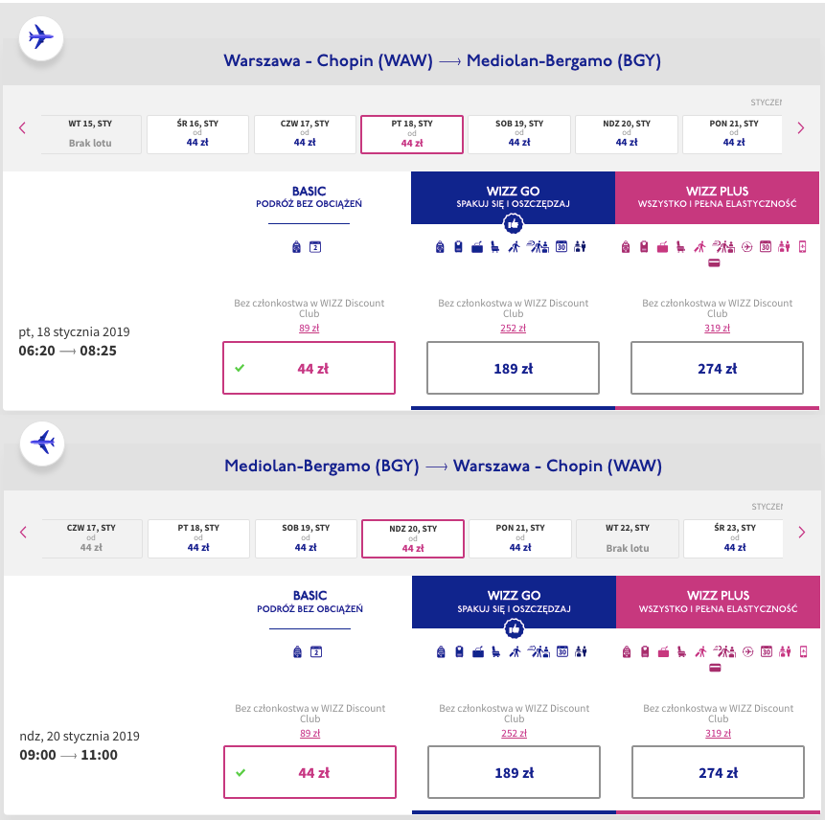Open 319 zł non-member price link, return WIZZ PLUS
This screenshot has width=825, height=820.
point(718,734)
